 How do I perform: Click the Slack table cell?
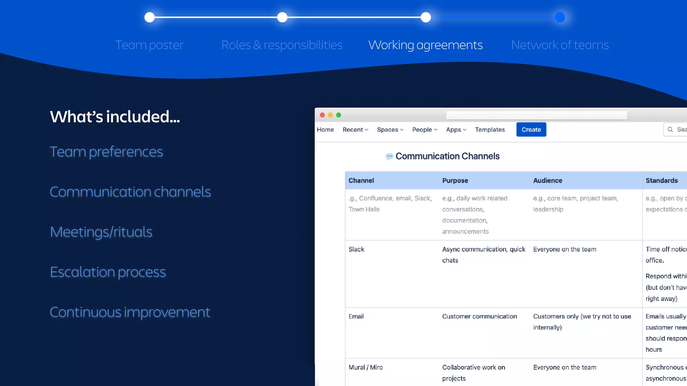coord(356,249)
